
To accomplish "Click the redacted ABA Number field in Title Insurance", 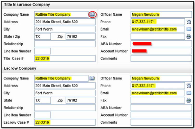I will coord(161,44).
